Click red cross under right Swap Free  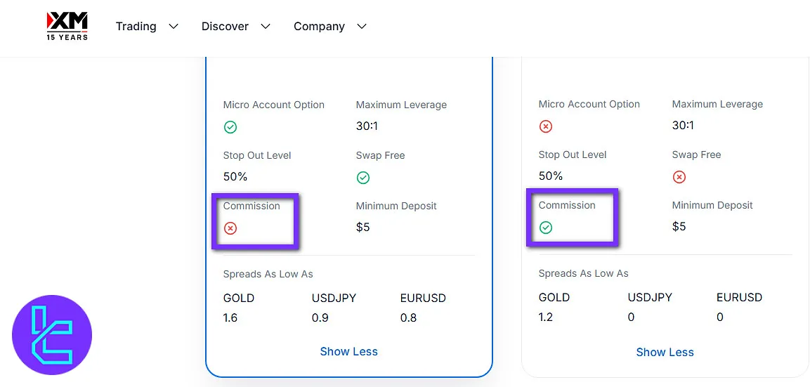click(679, 177)
